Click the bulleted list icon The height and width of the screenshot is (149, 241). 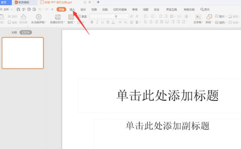(x=145, y=16)
